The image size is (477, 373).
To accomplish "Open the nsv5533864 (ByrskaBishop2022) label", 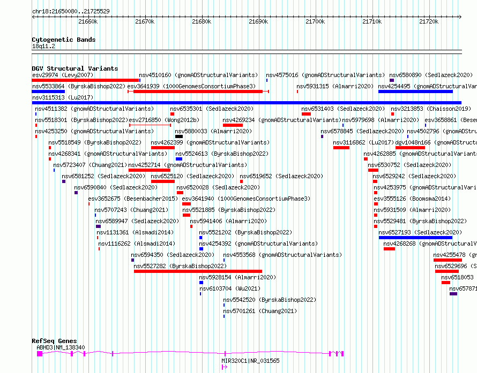I will coord(79,86).
